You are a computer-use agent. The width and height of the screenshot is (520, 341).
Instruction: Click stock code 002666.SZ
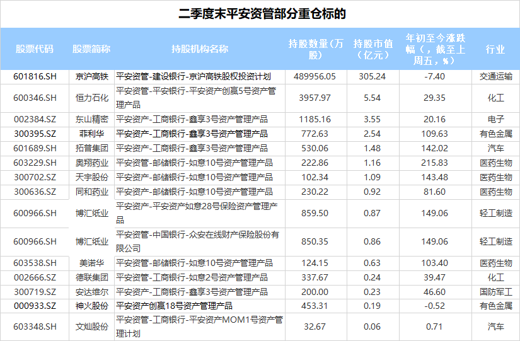(x=35, y=277)
